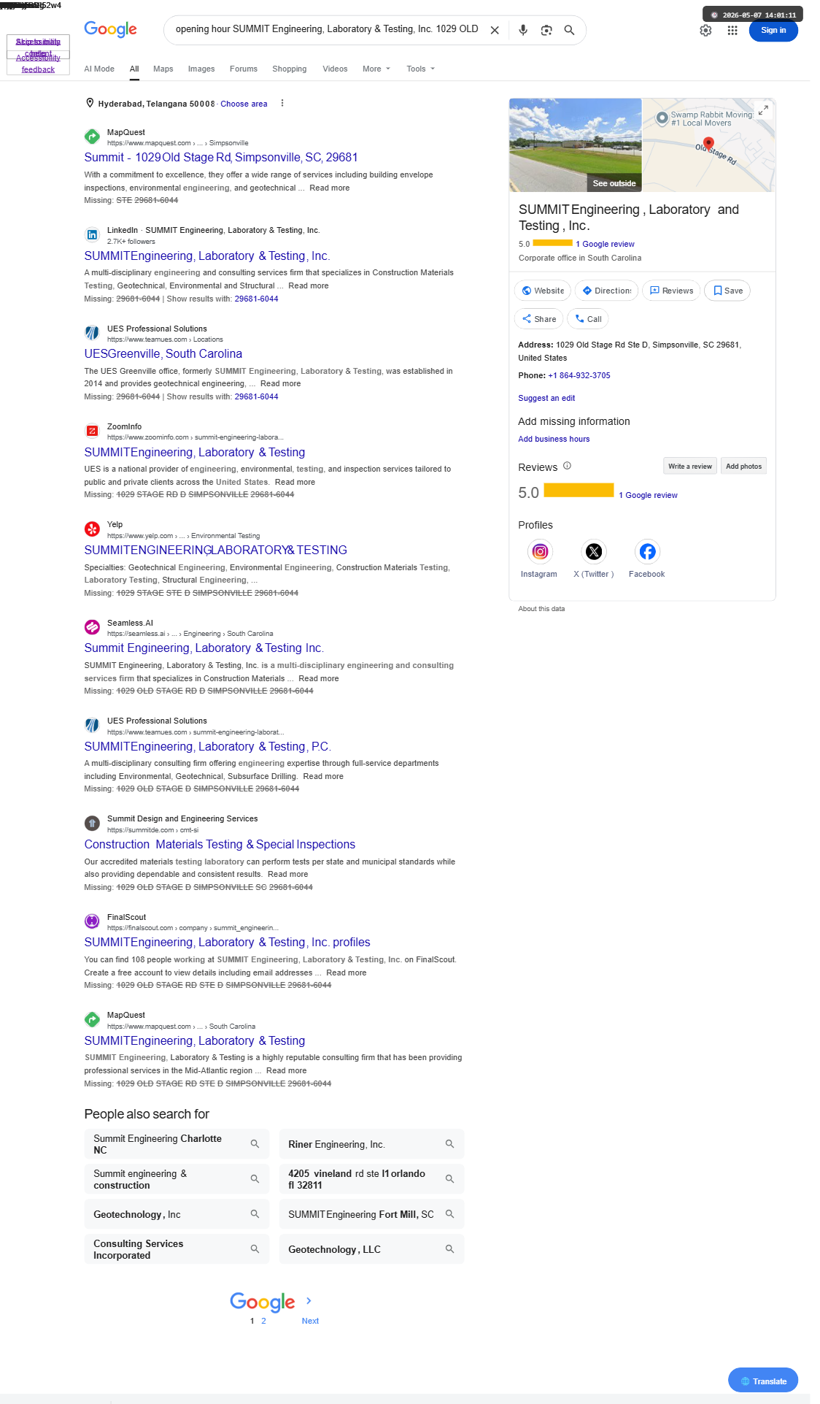
Task: Open the Tools dropdown
Action: 421,69
